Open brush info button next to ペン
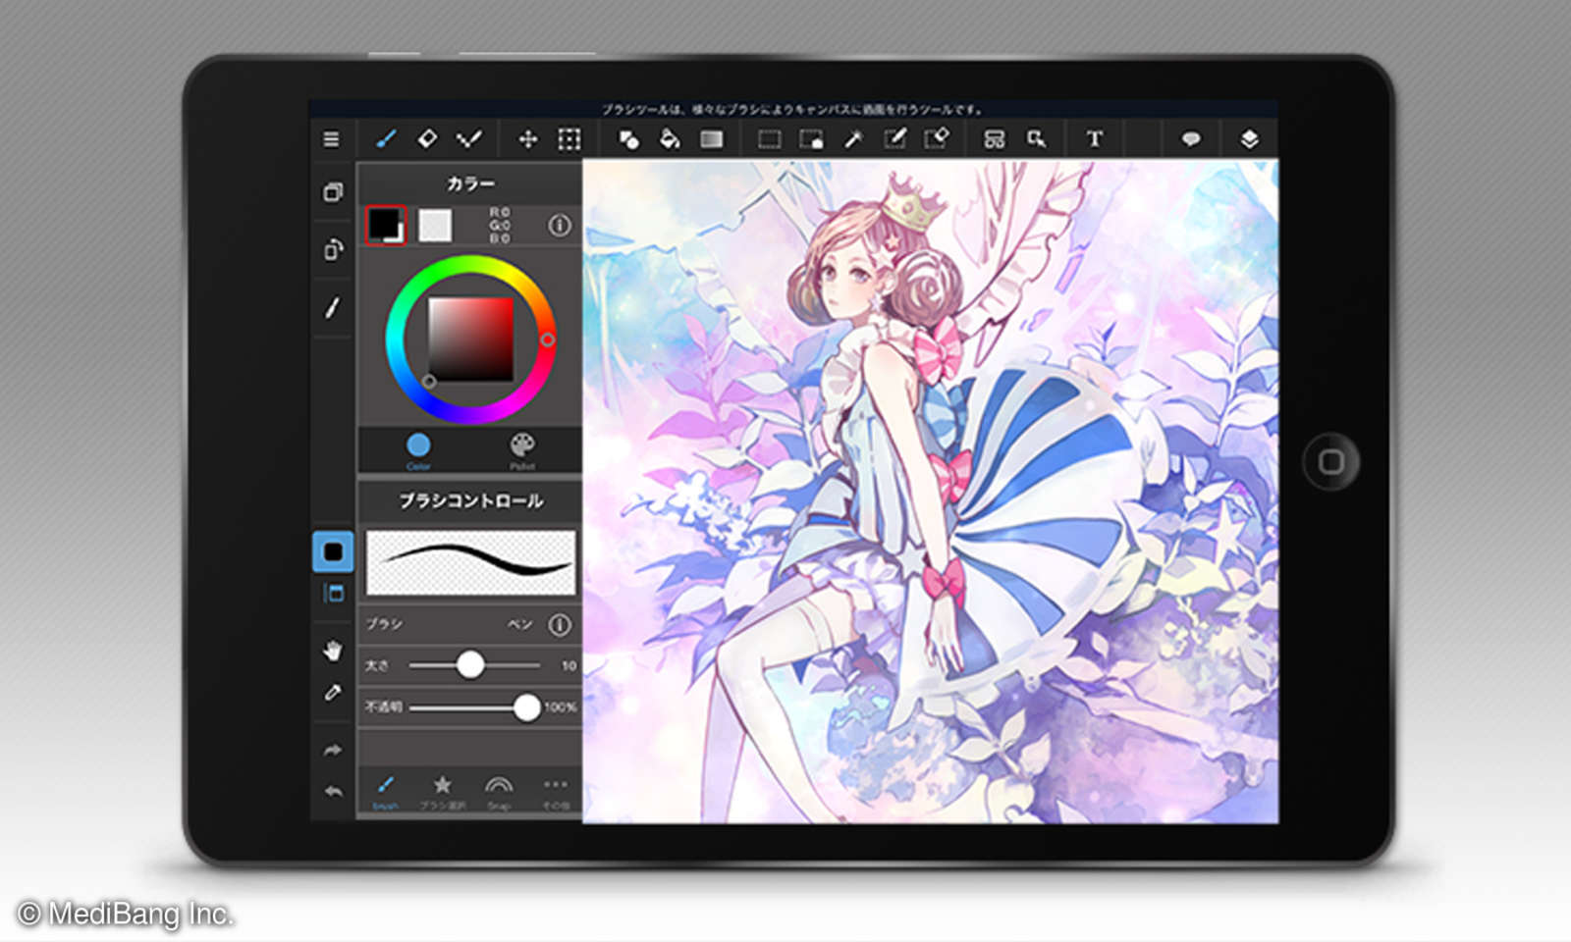The height and width of the screenshot is (942, 1571). pyautogui.click(x=560, y=625)
